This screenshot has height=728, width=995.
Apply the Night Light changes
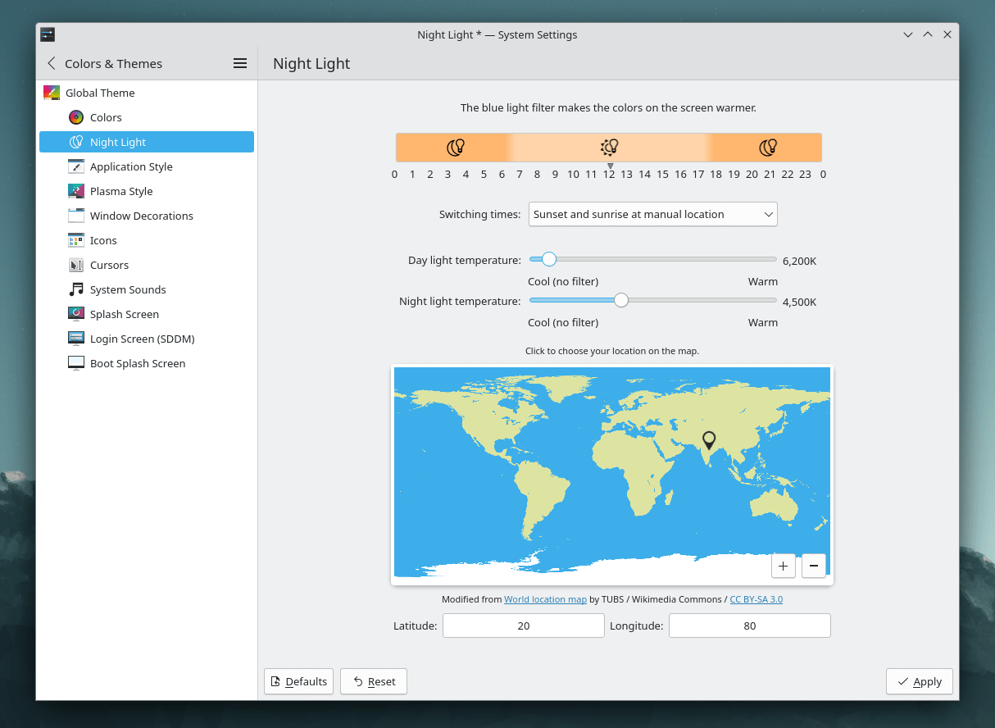coord(919,681)
